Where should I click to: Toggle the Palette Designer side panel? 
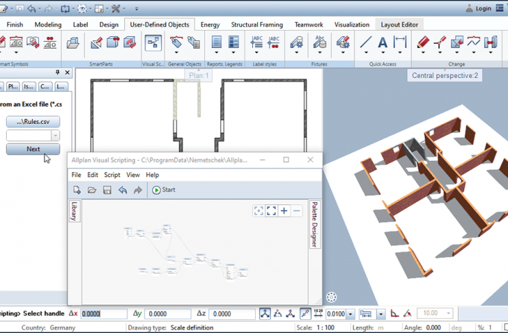point(315,225)
